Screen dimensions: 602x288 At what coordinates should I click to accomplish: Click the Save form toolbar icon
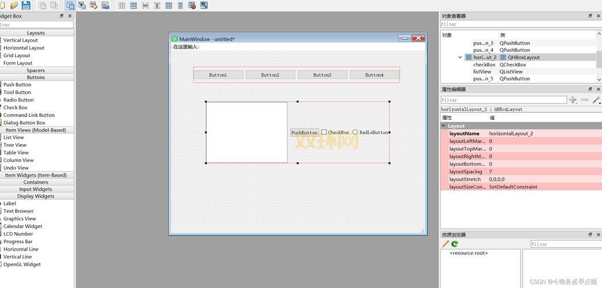click(26, 5)
